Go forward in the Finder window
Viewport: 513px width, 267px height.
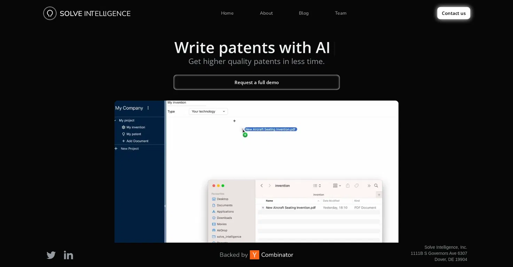click(270, 186)
